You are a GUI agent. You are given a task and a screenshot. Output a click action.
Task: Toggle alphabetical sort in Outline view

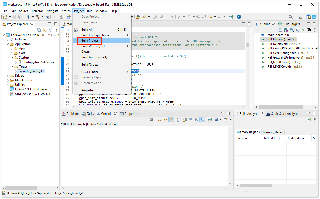pyautogui.click(x=286, y=30)
